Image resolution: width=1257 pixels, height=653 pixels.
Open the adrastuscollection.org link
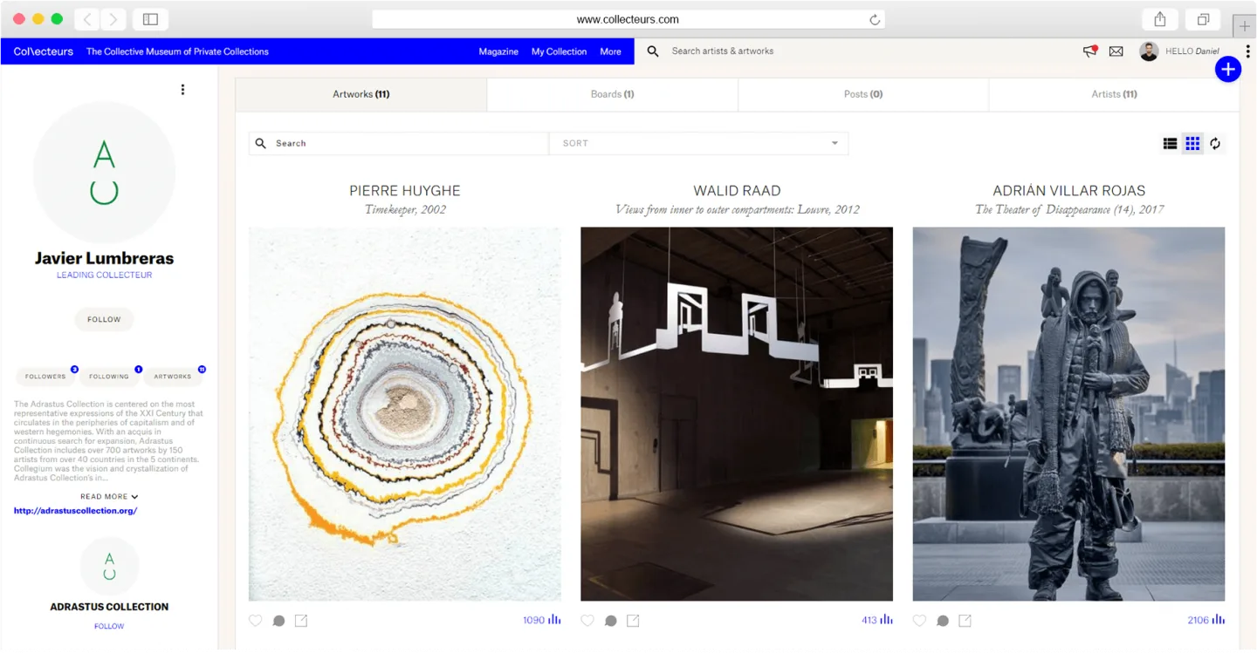pos(75,511)
